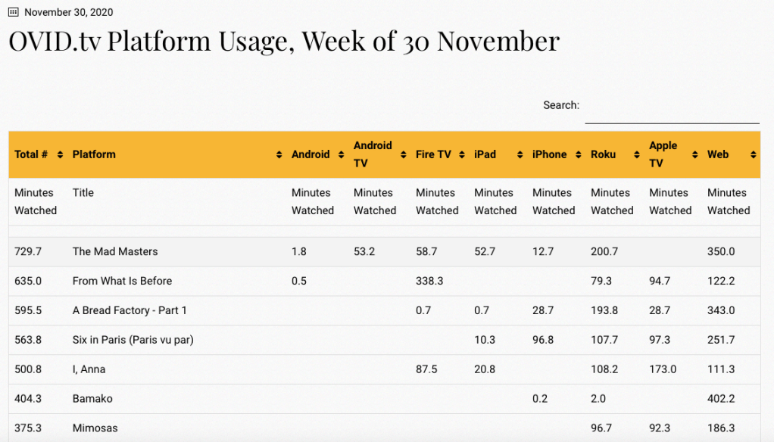Click the Total # header label
Image resolution: width=774 pixels, height=442 pixels.
[31, 154]
